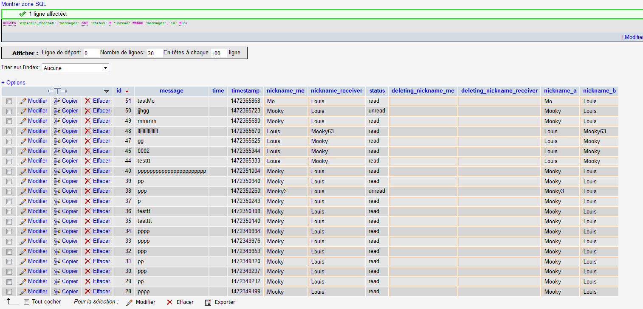Focus the Ligne de départ input field
The width and height of the screenshot is (643, 309).
coord(91,53)
